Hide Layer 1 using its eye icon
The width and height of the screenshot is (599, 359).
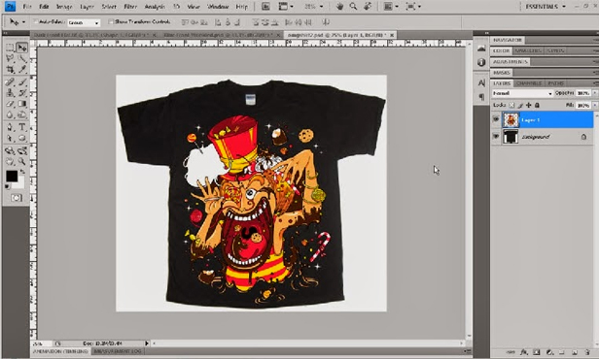coord(496,119)
